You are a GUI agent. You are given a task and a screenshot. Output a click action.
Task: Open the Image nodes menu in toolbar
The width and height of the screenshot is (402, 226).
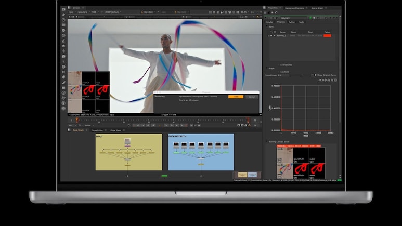[63, 9]
